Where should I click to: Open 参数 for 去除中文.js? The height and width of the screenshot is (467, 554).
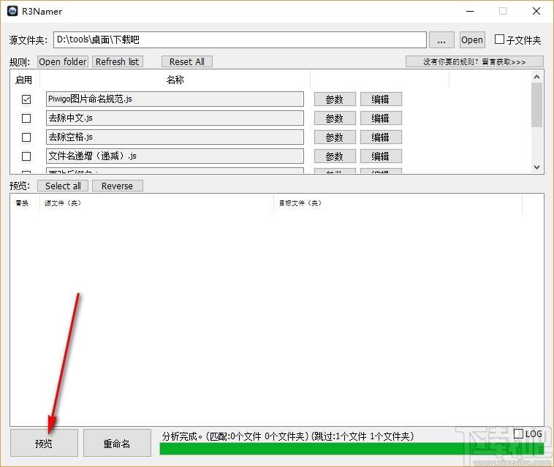[335, 118]
